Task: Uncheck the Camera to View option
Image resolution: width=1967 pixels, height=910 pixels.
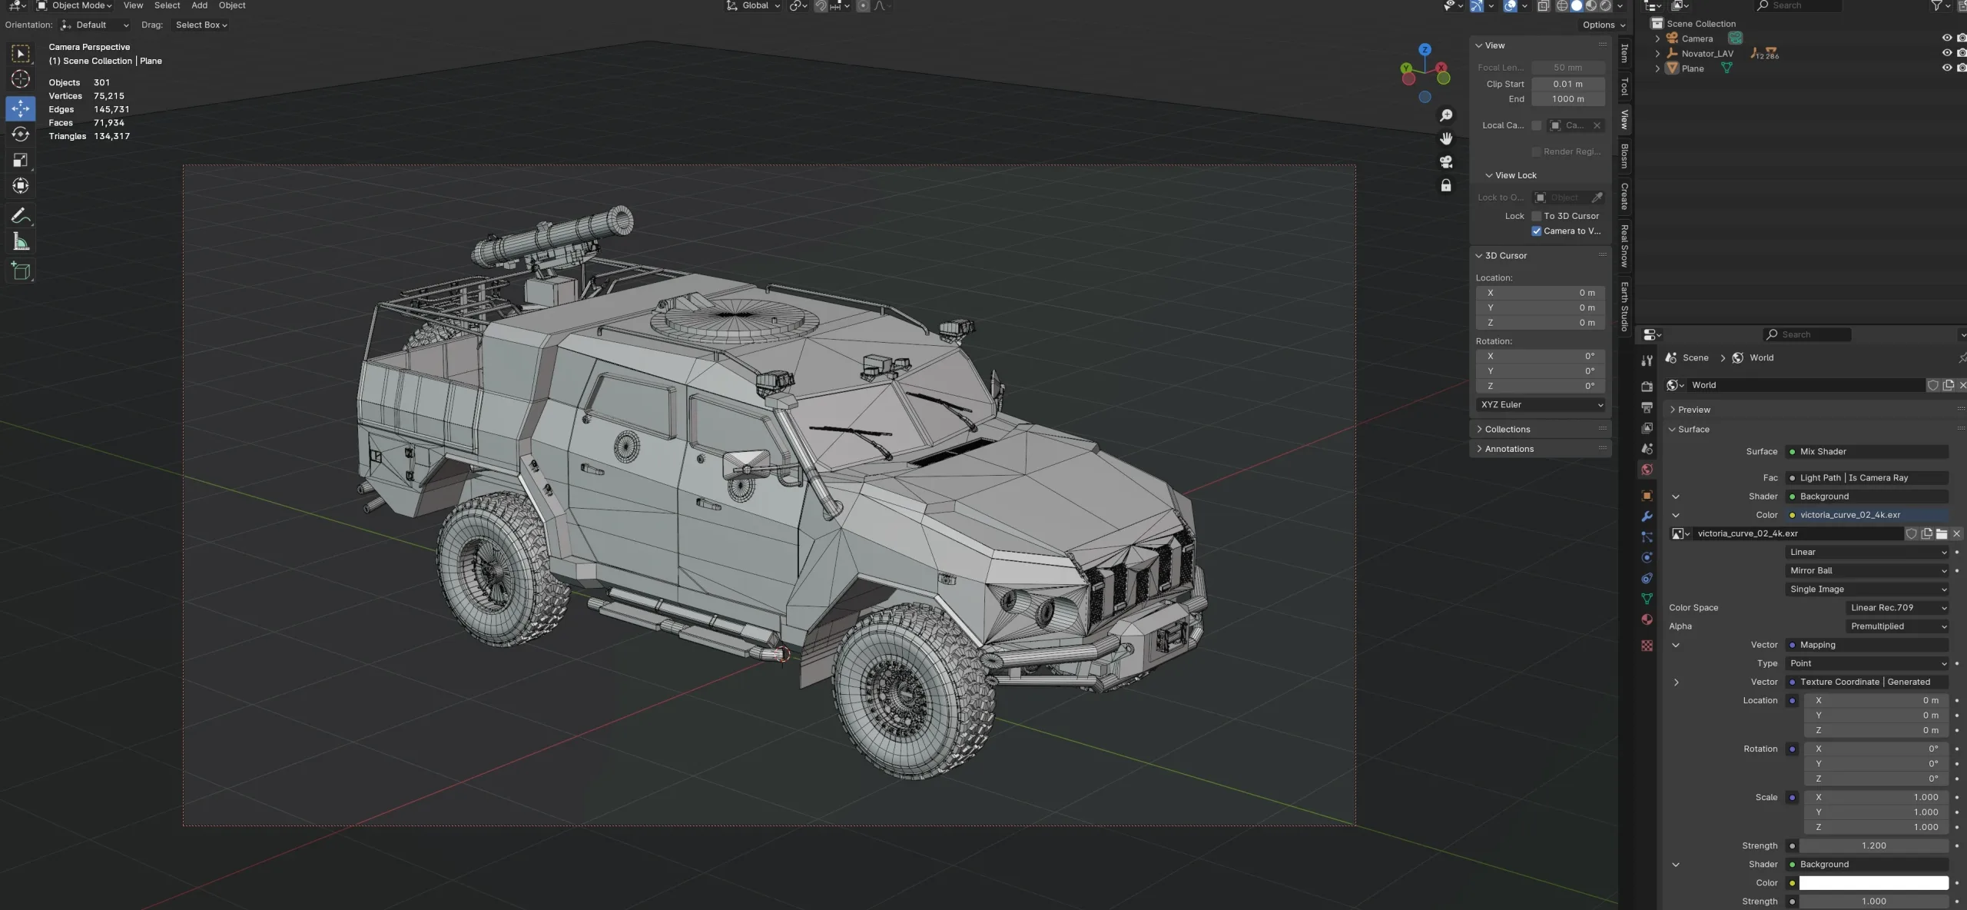Action: (1535, 231)
